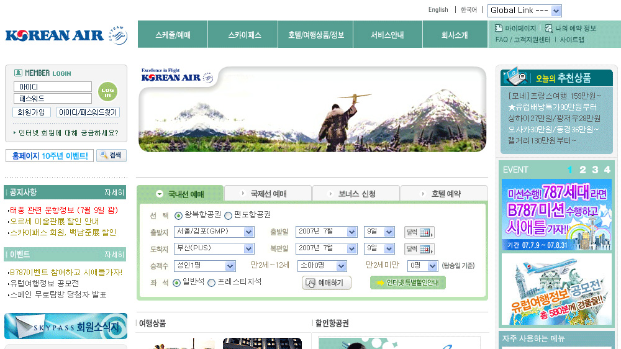Image resolution: width=621 pixels, height=349 pixels.
Task: Open 소아0명 child count dropdown
Action: pos(322,266)
